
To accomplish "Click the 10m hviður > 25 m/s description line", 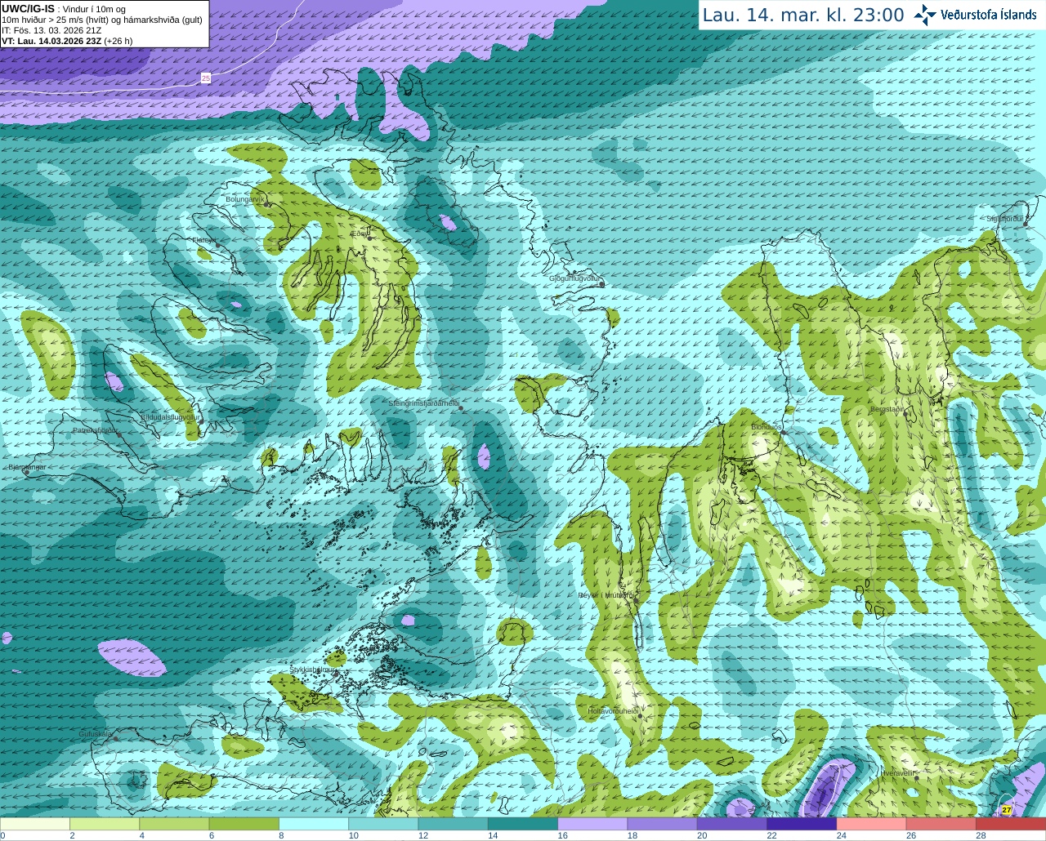I will coord(102,20).
